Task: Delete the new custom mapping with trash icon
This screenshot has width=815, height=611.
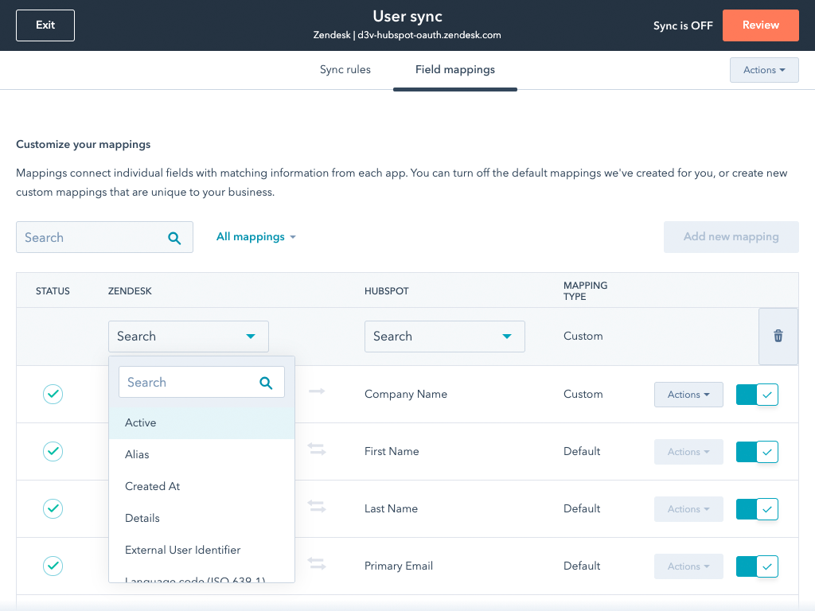Action: pos(778,337)
